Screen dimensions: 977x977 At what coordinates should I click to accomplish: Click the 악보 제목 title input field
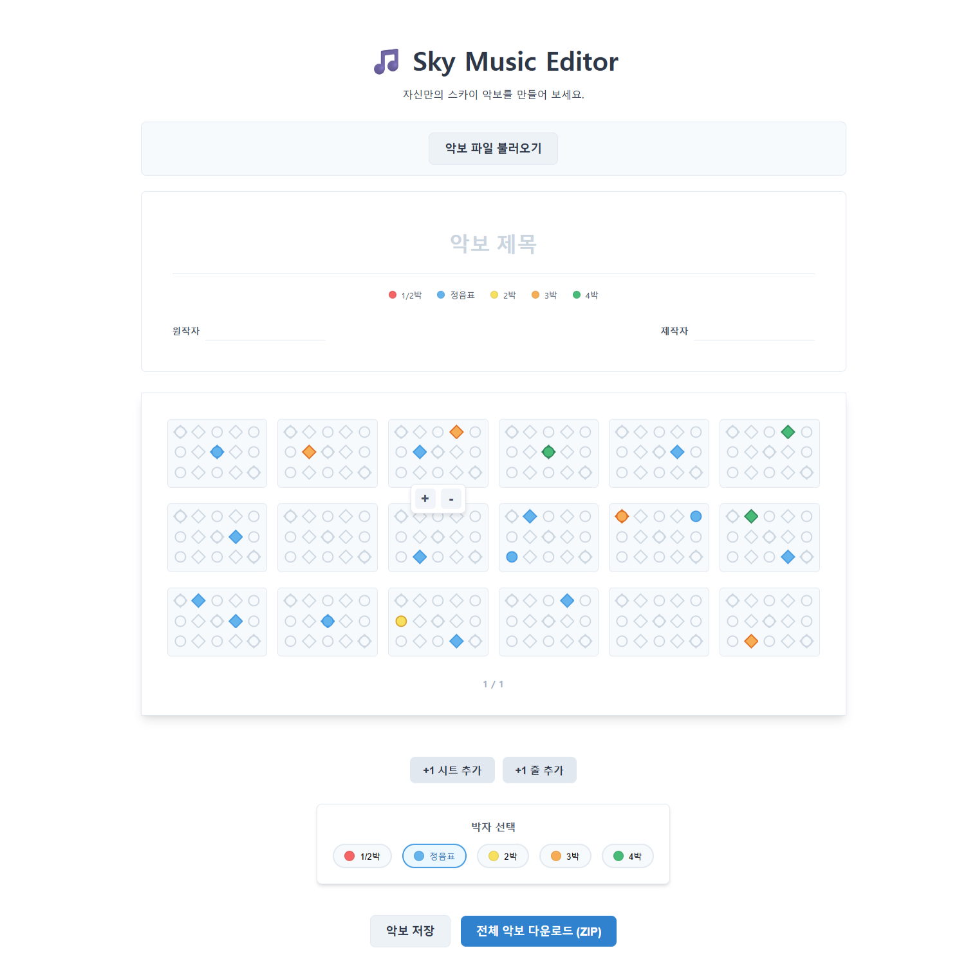493,244
